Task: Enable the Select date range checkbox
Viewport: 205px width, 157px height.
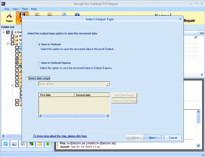Action: coord(27,78)
